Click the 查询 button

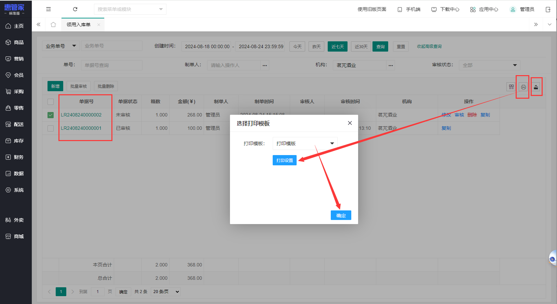tap(380, 46)
